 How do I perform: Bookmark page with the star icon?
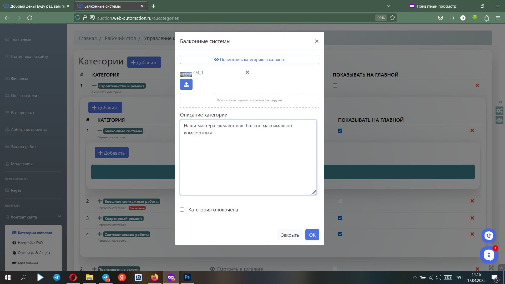point(392,18)
